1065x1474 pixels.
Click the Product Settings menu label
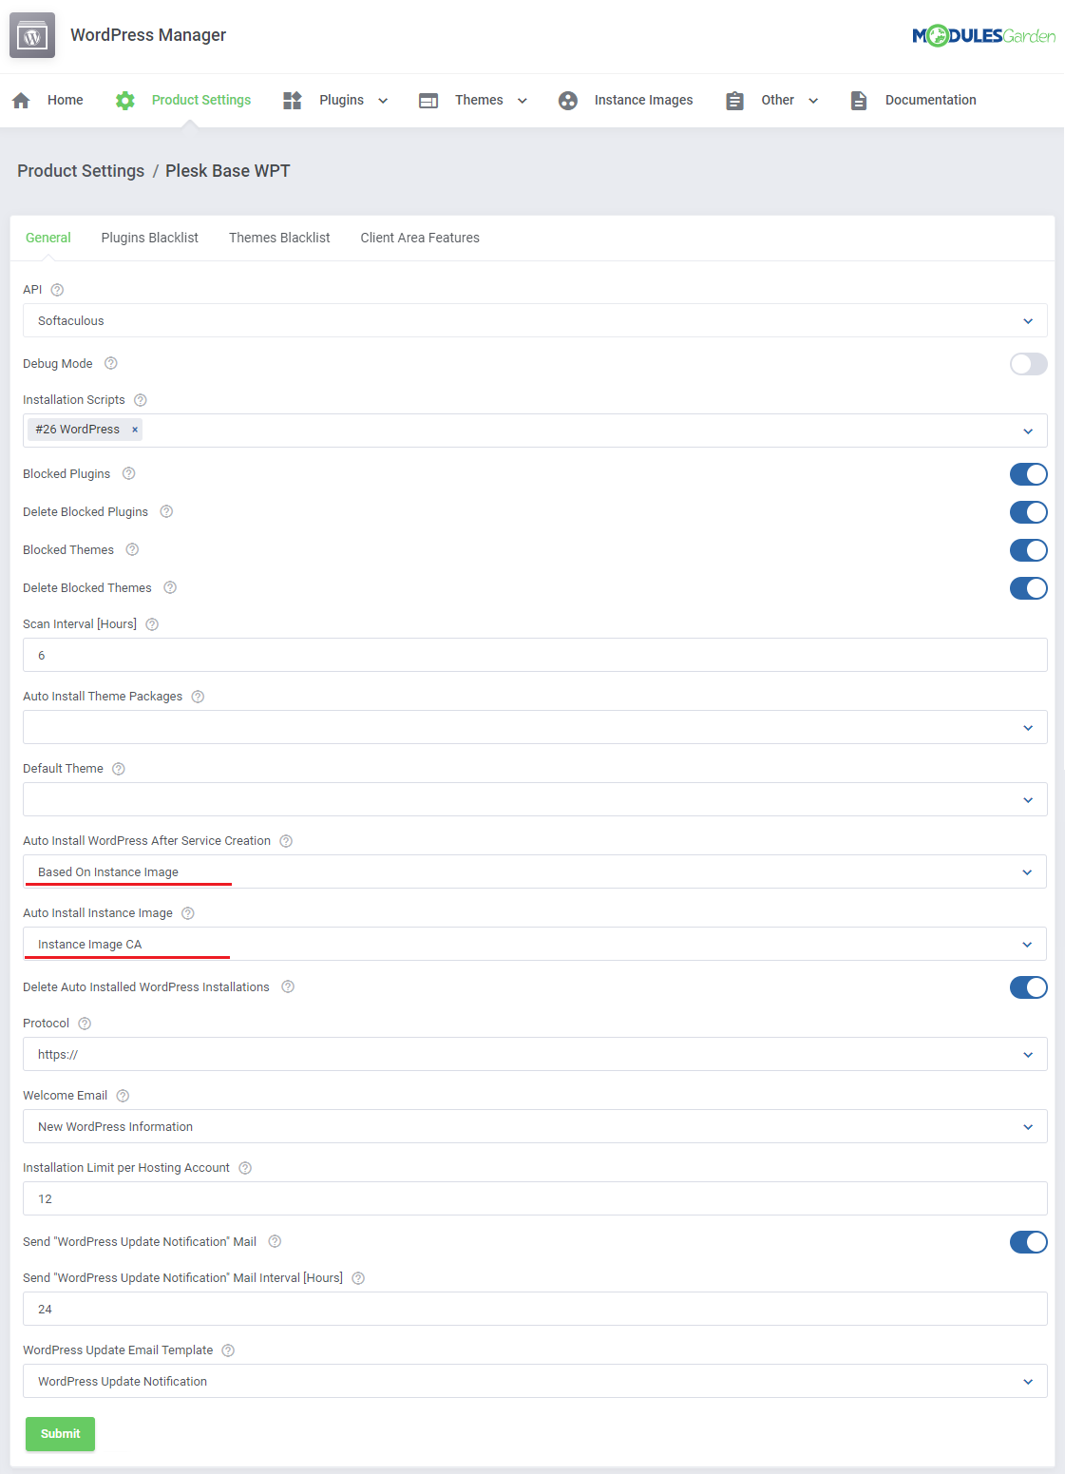click(x=201, y=100)
